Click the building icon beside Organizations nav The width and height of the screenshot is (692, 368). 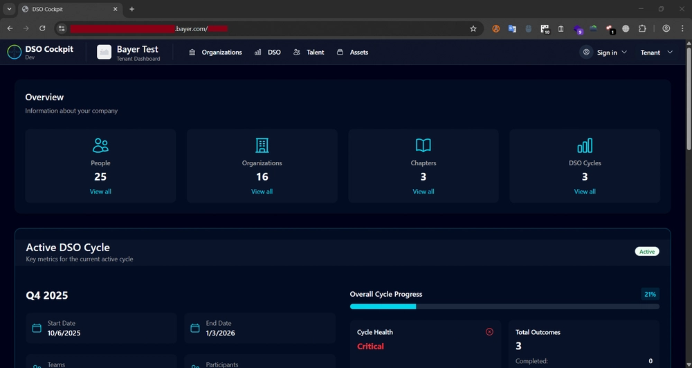pyautogui.click(x=192, y=52)
